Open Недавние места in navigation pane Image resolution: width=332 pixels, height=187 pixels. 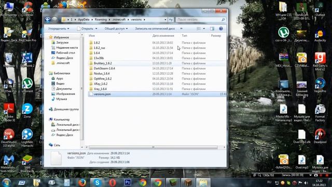(67, 48)
